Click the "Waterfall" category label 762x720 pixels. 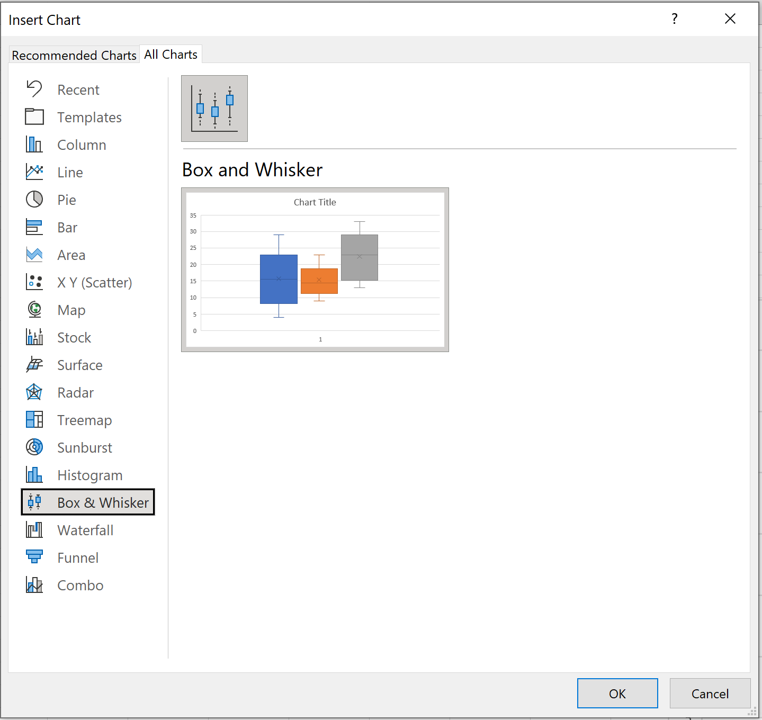[x=85, y=530]
